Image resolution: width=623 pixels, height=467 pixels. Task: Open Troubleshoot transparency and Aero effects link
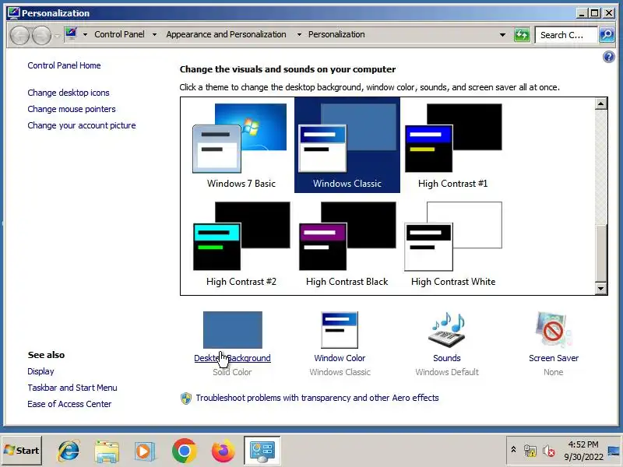pyautogui.click(x=317, y=398)
